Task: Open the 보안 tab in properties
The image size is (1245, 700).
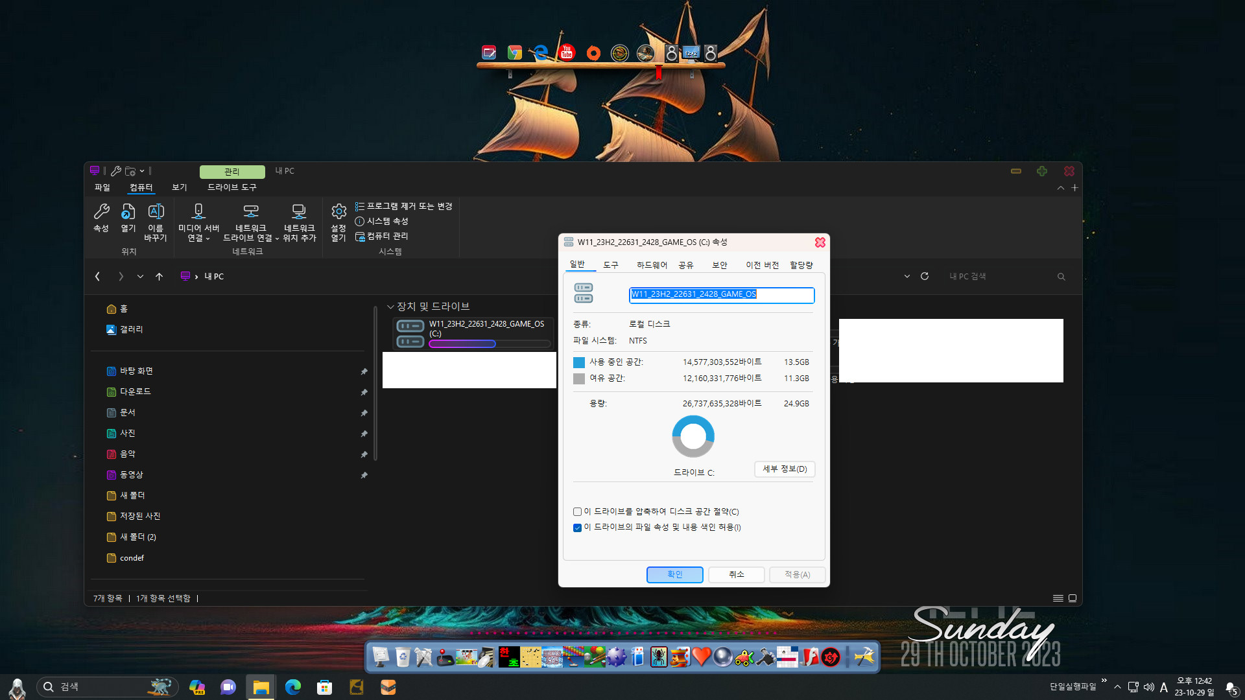Action: click(x=720, y=265)
